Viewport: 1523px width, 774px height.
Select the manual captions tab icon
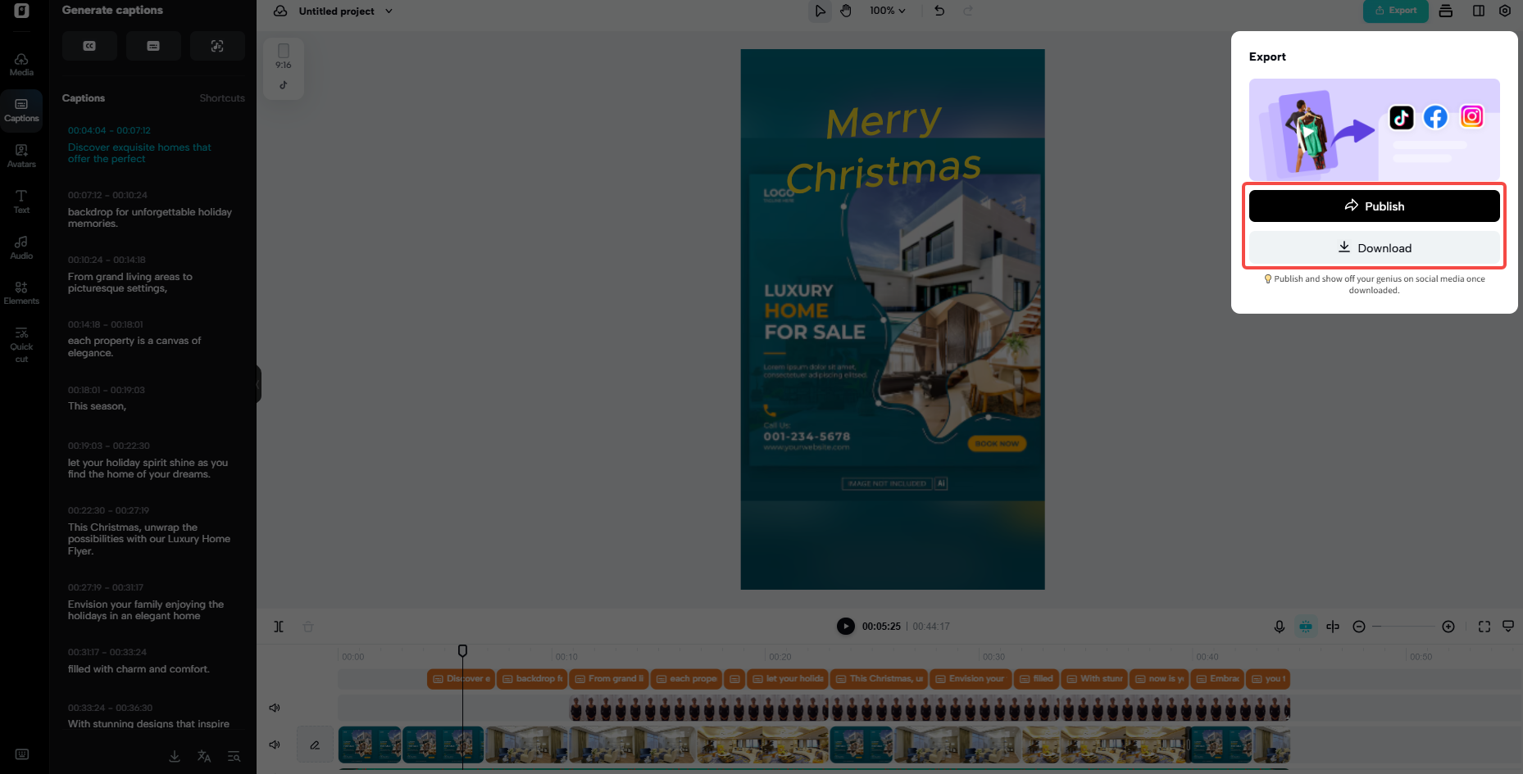tap(153, 46)
